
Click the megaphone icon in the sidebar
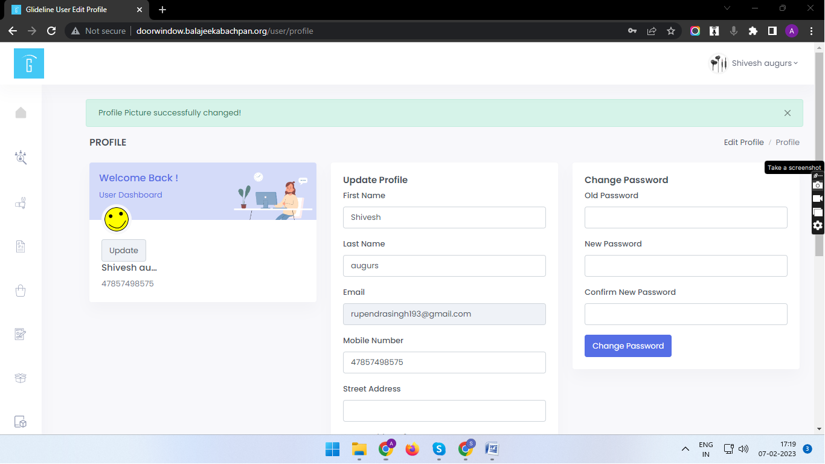tap(21, 204)
